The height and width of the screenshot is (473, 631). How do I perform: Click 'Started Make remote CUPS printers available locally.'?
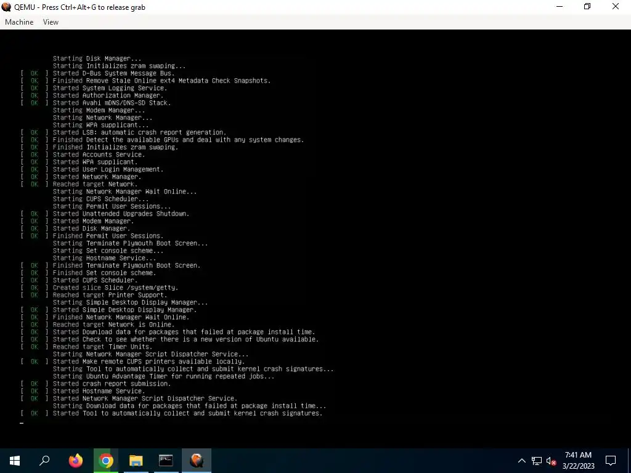[149, 362]
